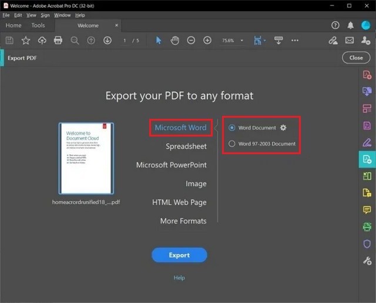This screenshot has width=376, height=303.
Task: Click the Help link below Export
Action: [179, 278]
